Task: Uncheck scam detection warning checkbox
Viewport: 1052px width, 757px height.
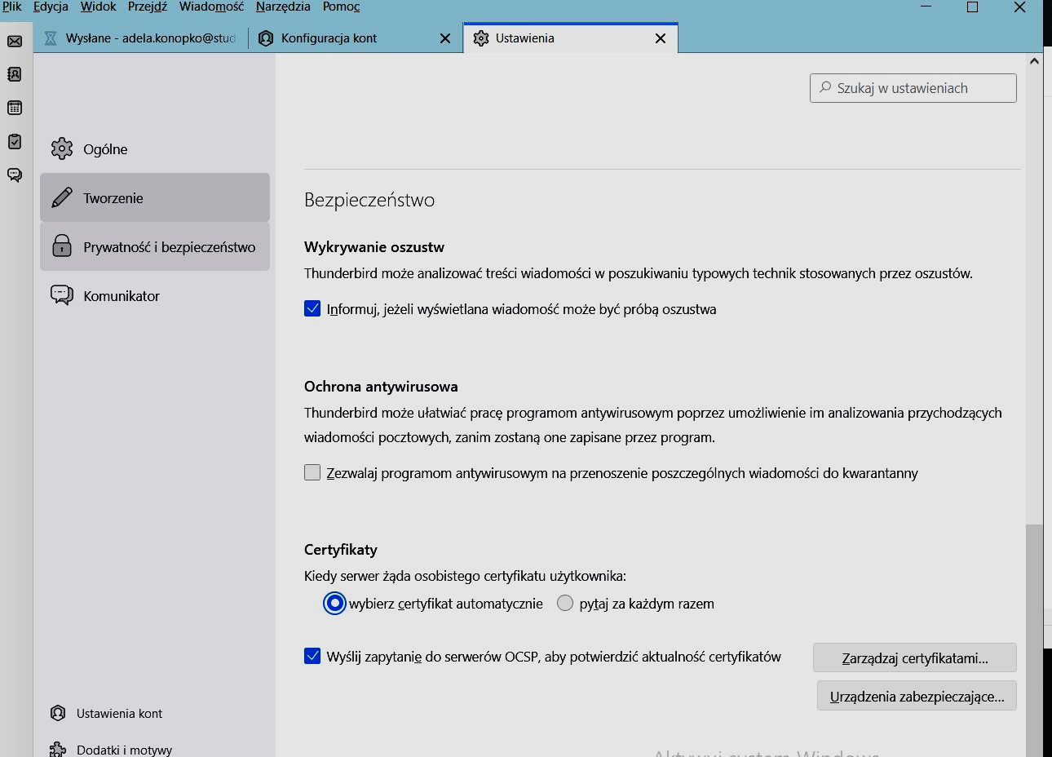Action: pos(312,308)
